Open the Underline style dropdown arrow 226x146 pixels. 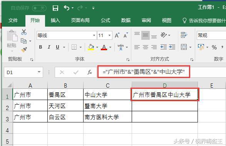point(64,47)
